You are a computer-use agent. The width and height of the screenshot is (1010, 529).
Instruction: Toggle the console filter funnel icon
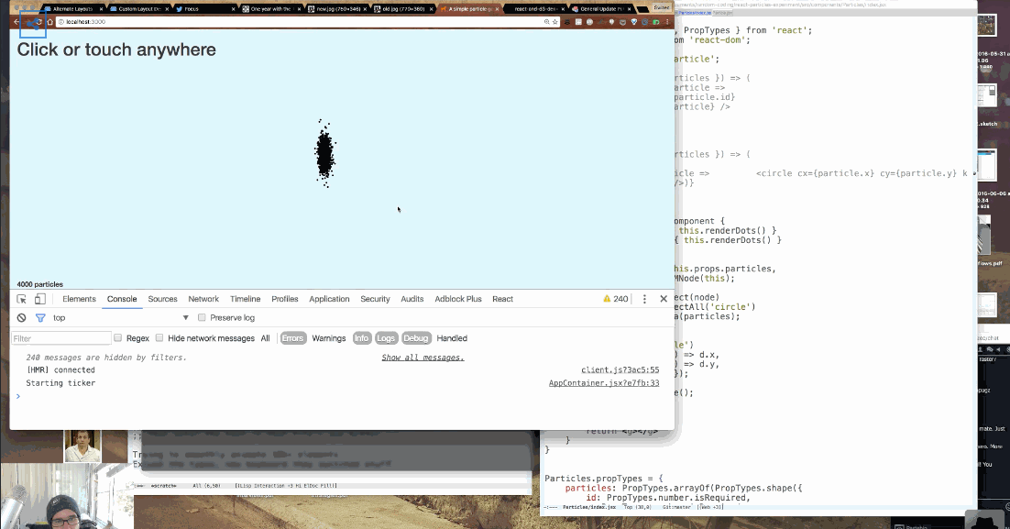pos(40,318)
